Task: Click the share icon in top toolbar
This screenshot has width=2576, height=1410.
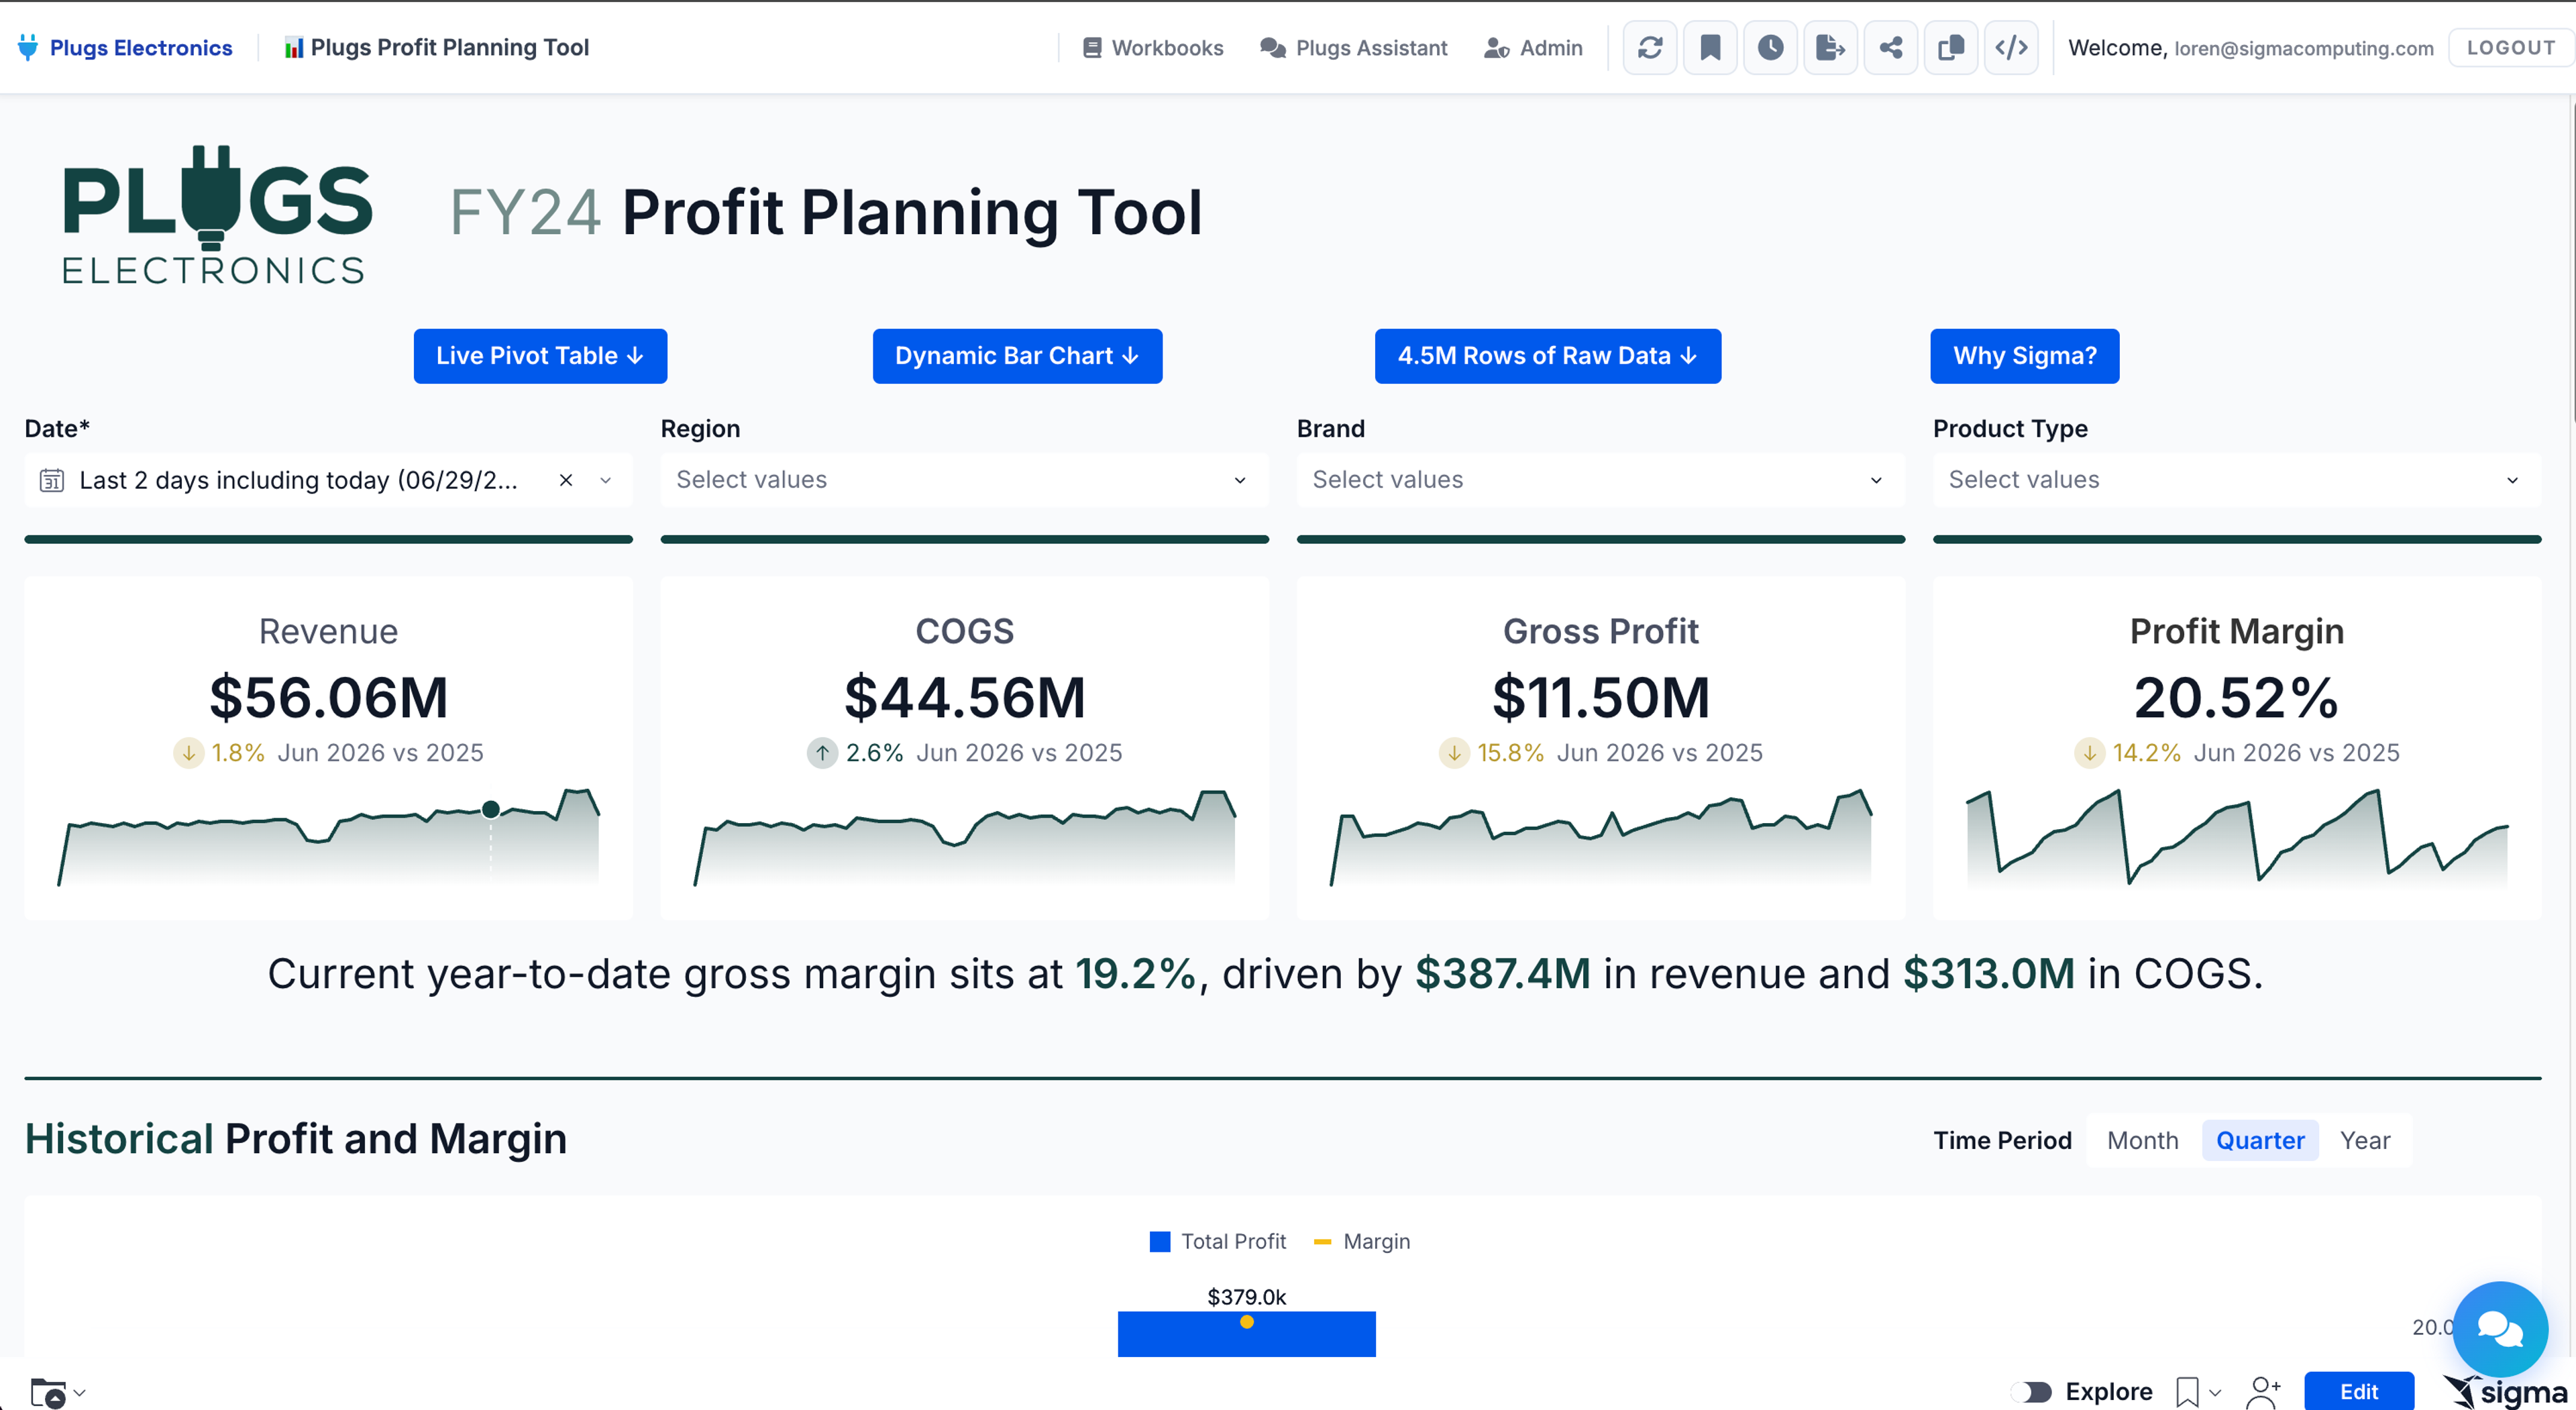Action: coord(1890,47)
